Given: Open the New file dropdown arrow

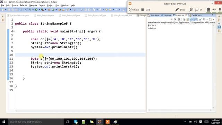Looking at the screenshot, I should 6,10.
